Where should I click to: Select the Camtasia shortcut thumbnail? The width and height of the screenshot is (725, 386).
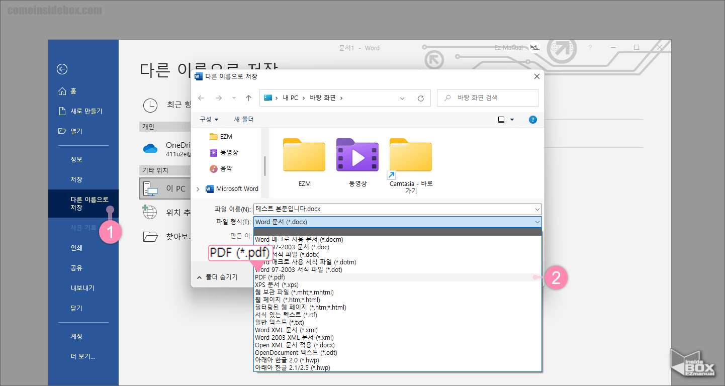click(x=411, y=166)
